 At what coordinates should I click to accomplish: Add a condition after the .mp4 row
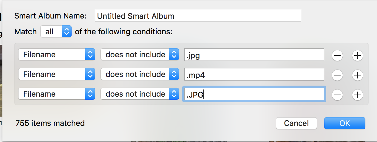tap(357, 75)
